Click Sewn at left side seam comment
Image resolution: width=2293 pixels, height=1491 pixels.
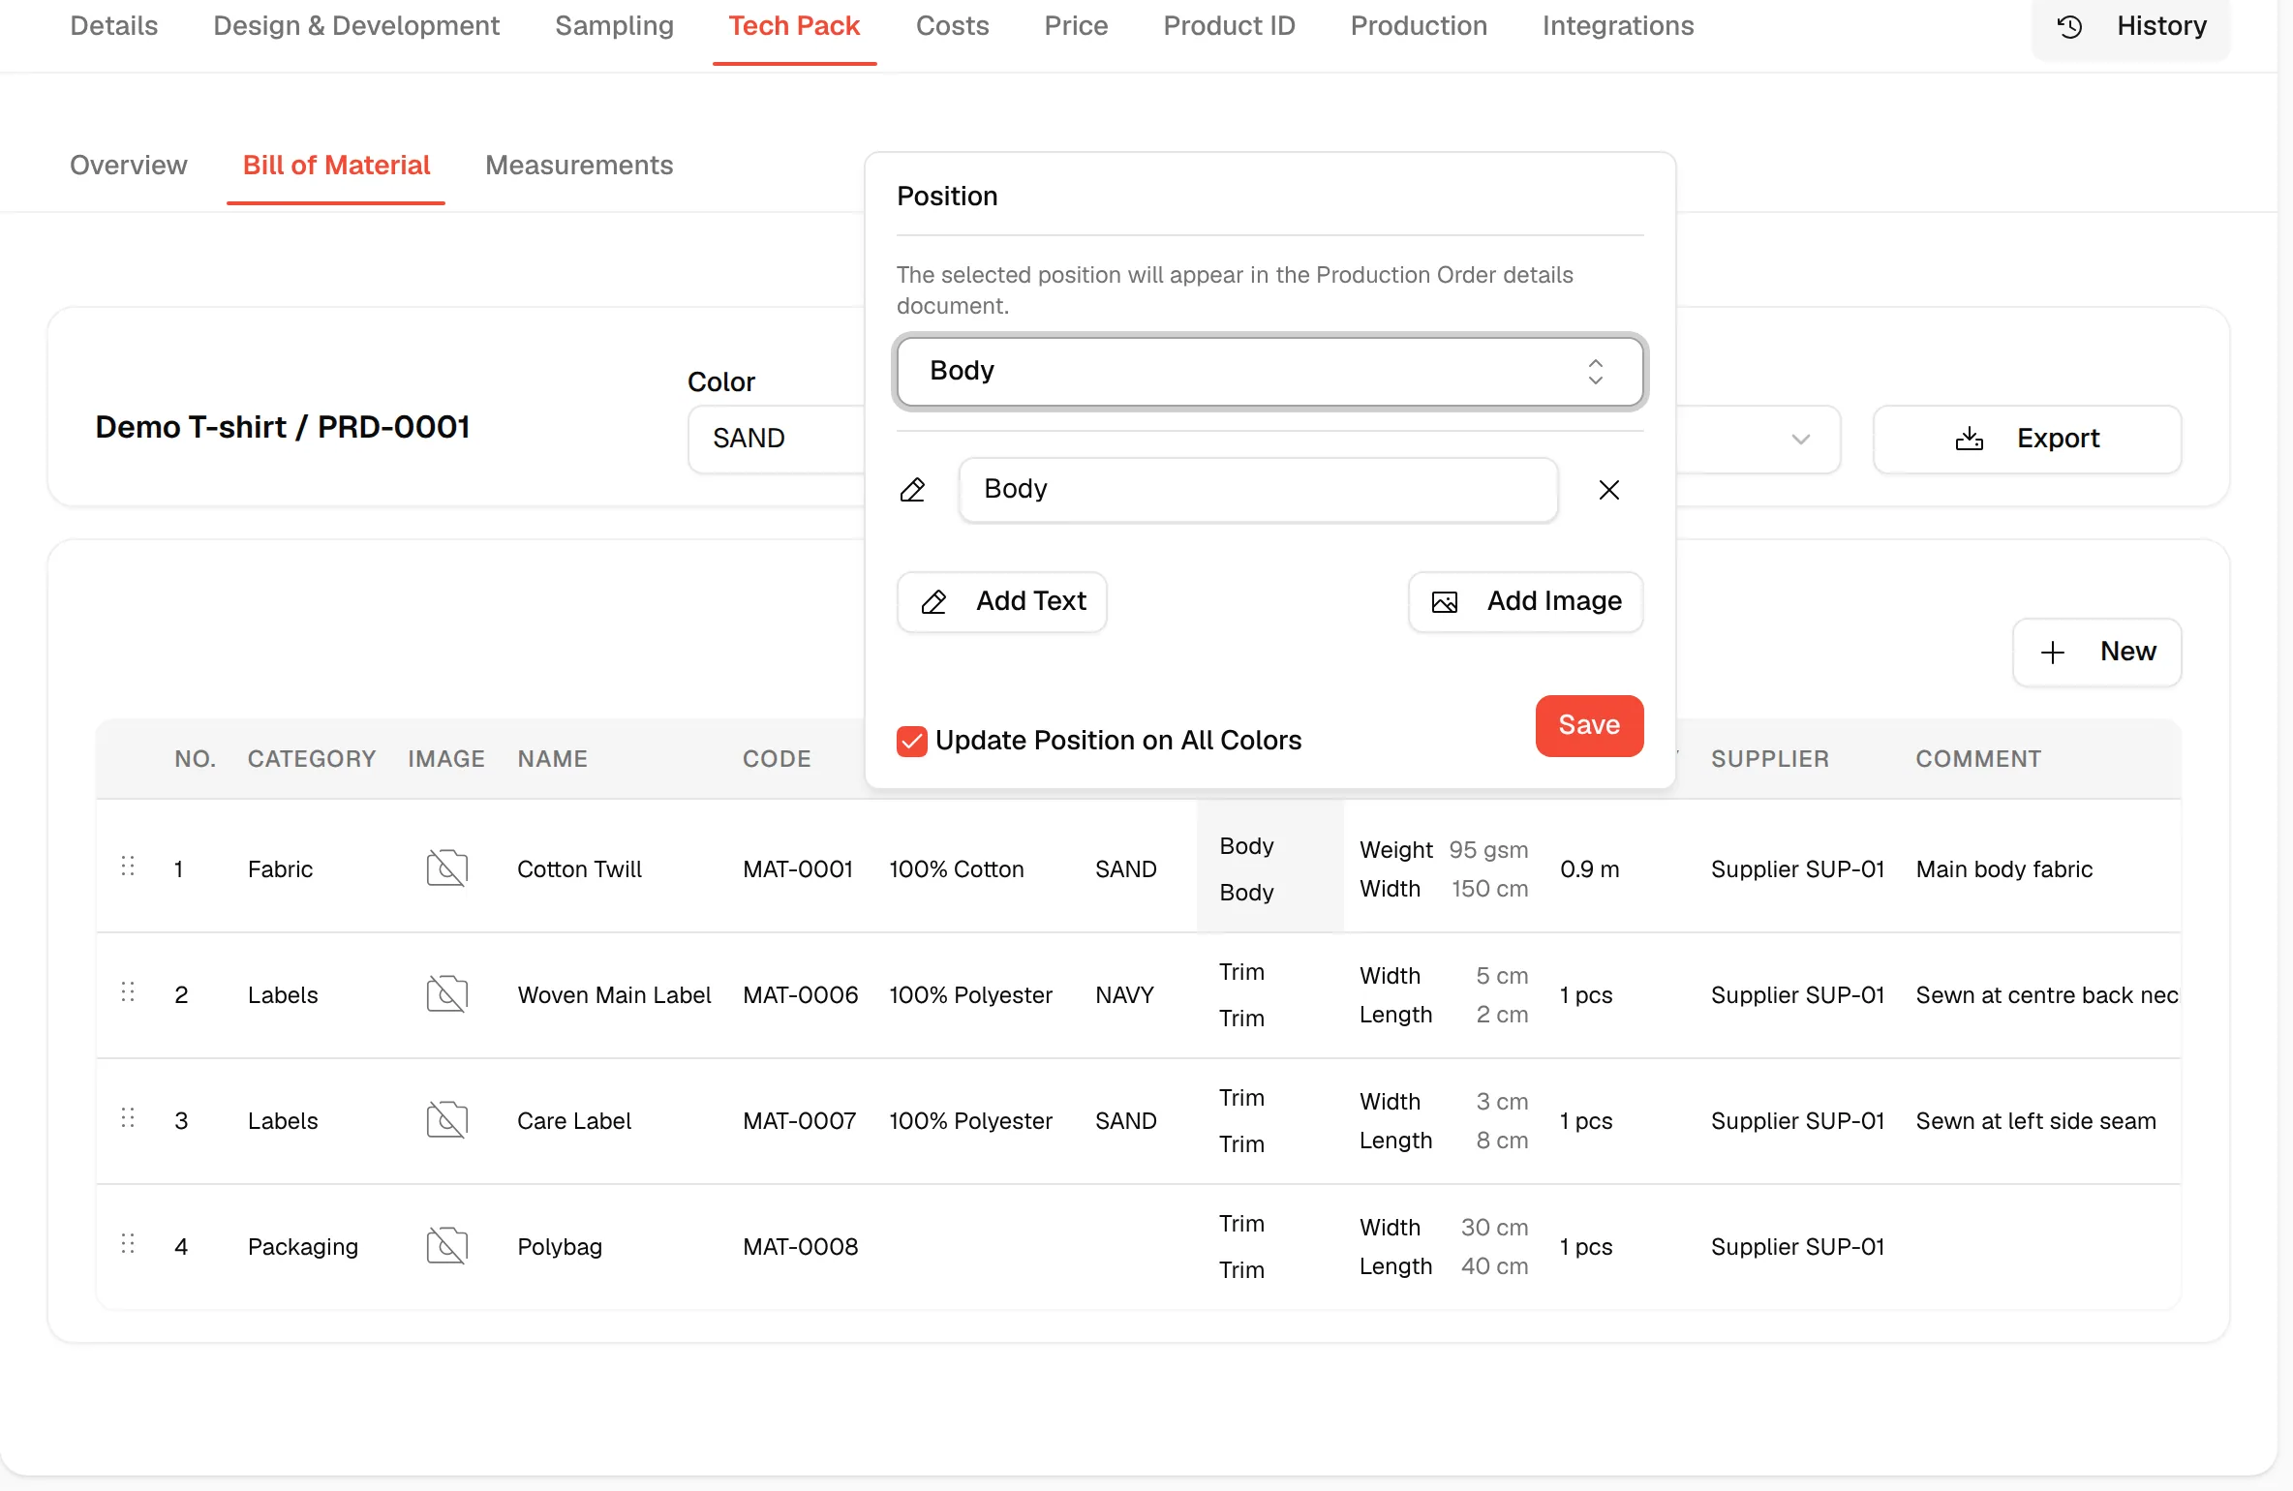[x=2035, y=1121]
